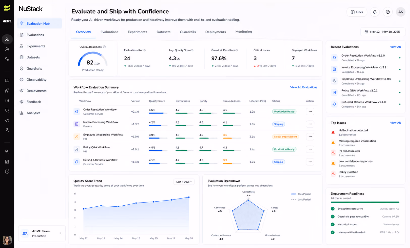Click Staging badge for Invoice Processing Workflow

(279, 124)
